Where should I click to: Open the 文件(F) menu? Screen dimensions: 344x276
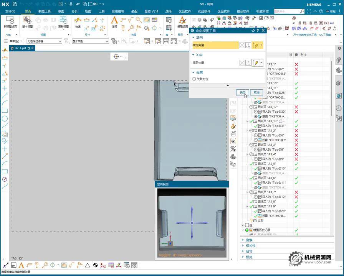tap(10, 11)
